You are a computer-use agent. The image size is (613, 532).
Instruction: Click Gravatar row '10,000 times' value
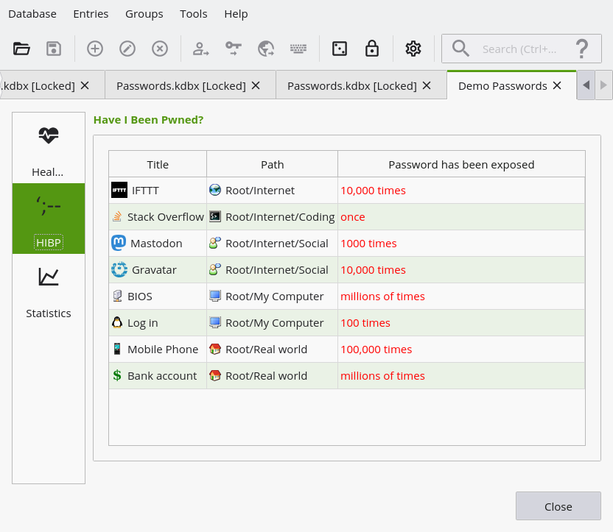(373, 270)
